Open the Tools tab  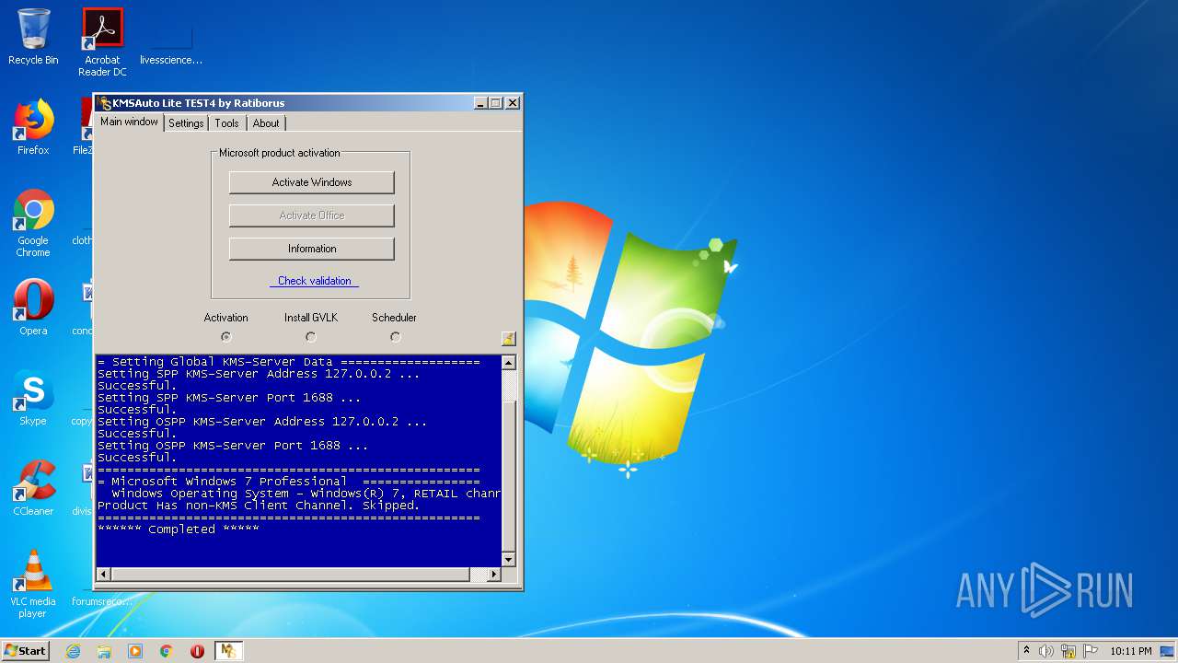(x=226, y=123)
